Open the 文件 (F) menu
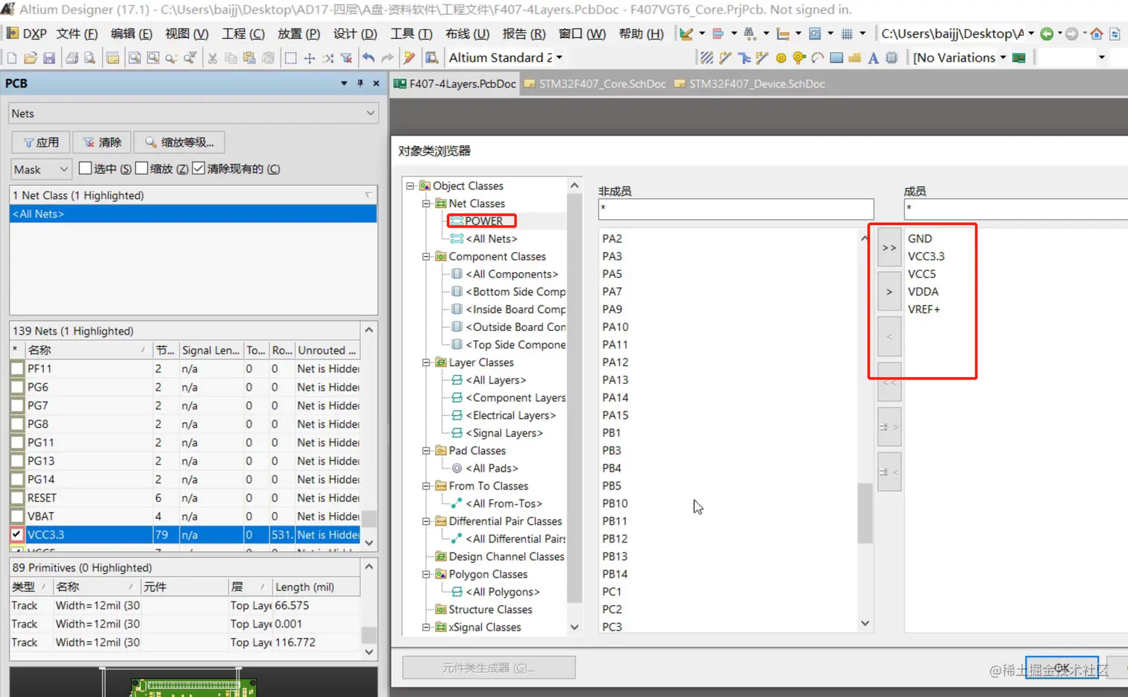 point(77,34)
